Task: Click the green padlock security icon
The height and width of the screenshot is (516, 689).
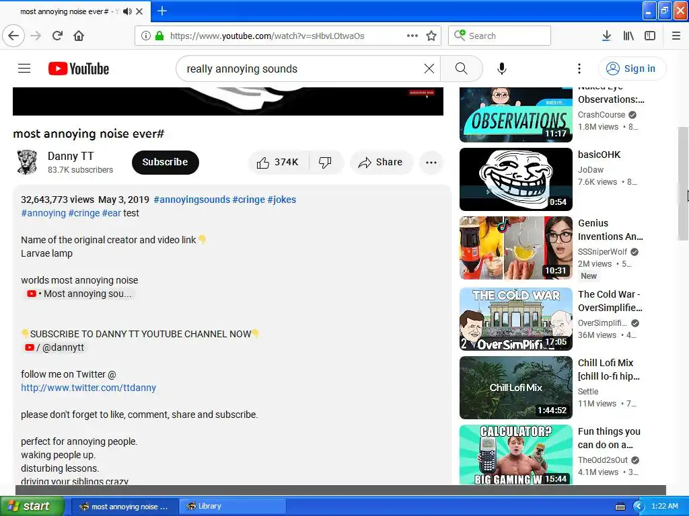Action: 159,36
